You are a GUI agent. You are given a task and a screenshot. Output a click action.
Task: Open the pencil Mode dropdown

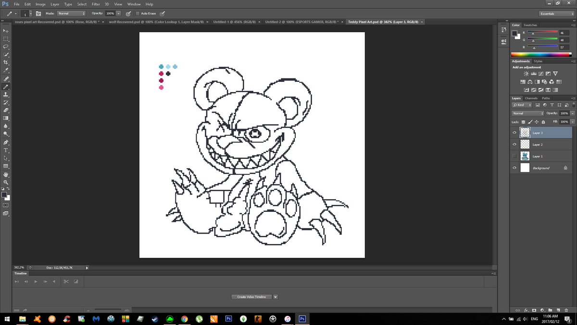[x=71, y=13]
